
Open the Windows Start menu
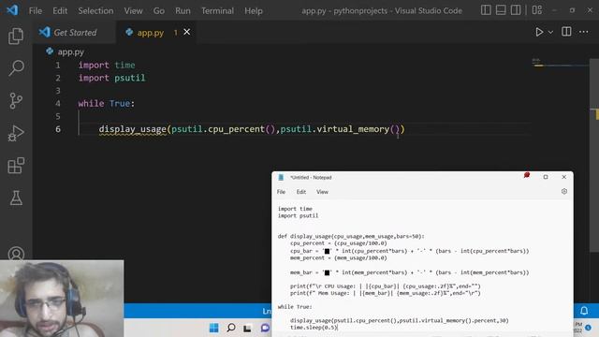pyautogui.click(x=214, y=328)
